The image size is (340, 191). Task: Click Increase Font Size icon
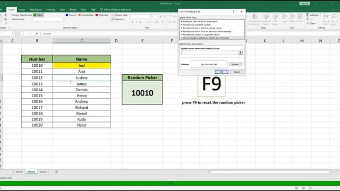161,16
